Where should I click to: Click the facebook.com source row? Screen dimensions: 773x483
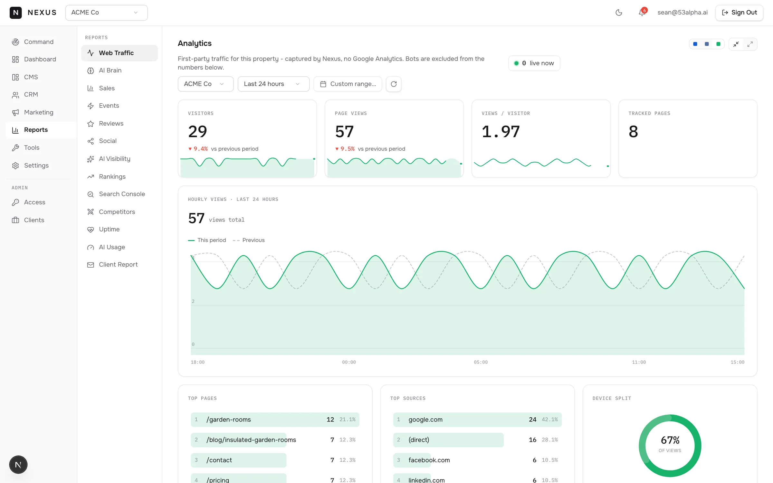click(477, 460)
